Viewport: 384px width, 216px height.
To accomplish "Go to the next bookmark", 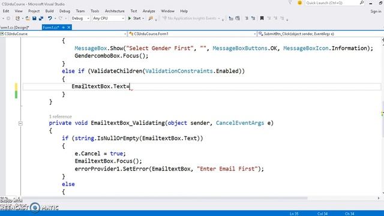I will tap(275, 19).
